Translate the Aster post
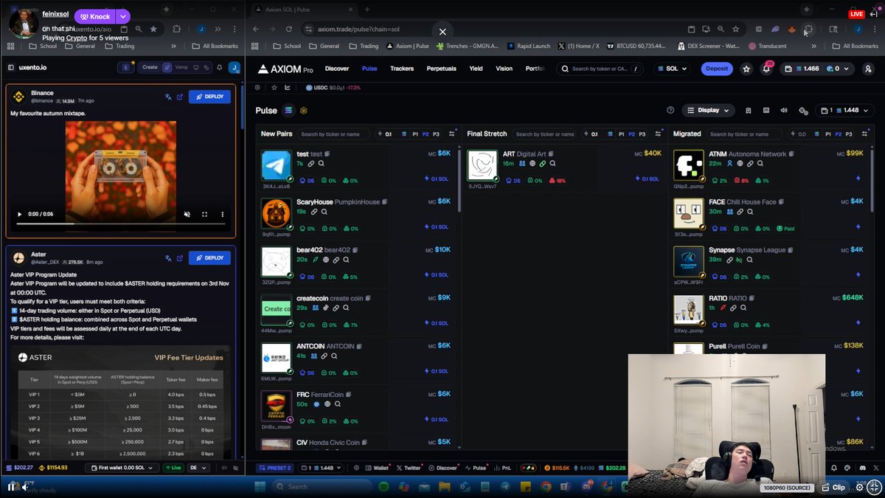Image resolution: width=885 pixels, height=498 pixels. coord(168,257)
